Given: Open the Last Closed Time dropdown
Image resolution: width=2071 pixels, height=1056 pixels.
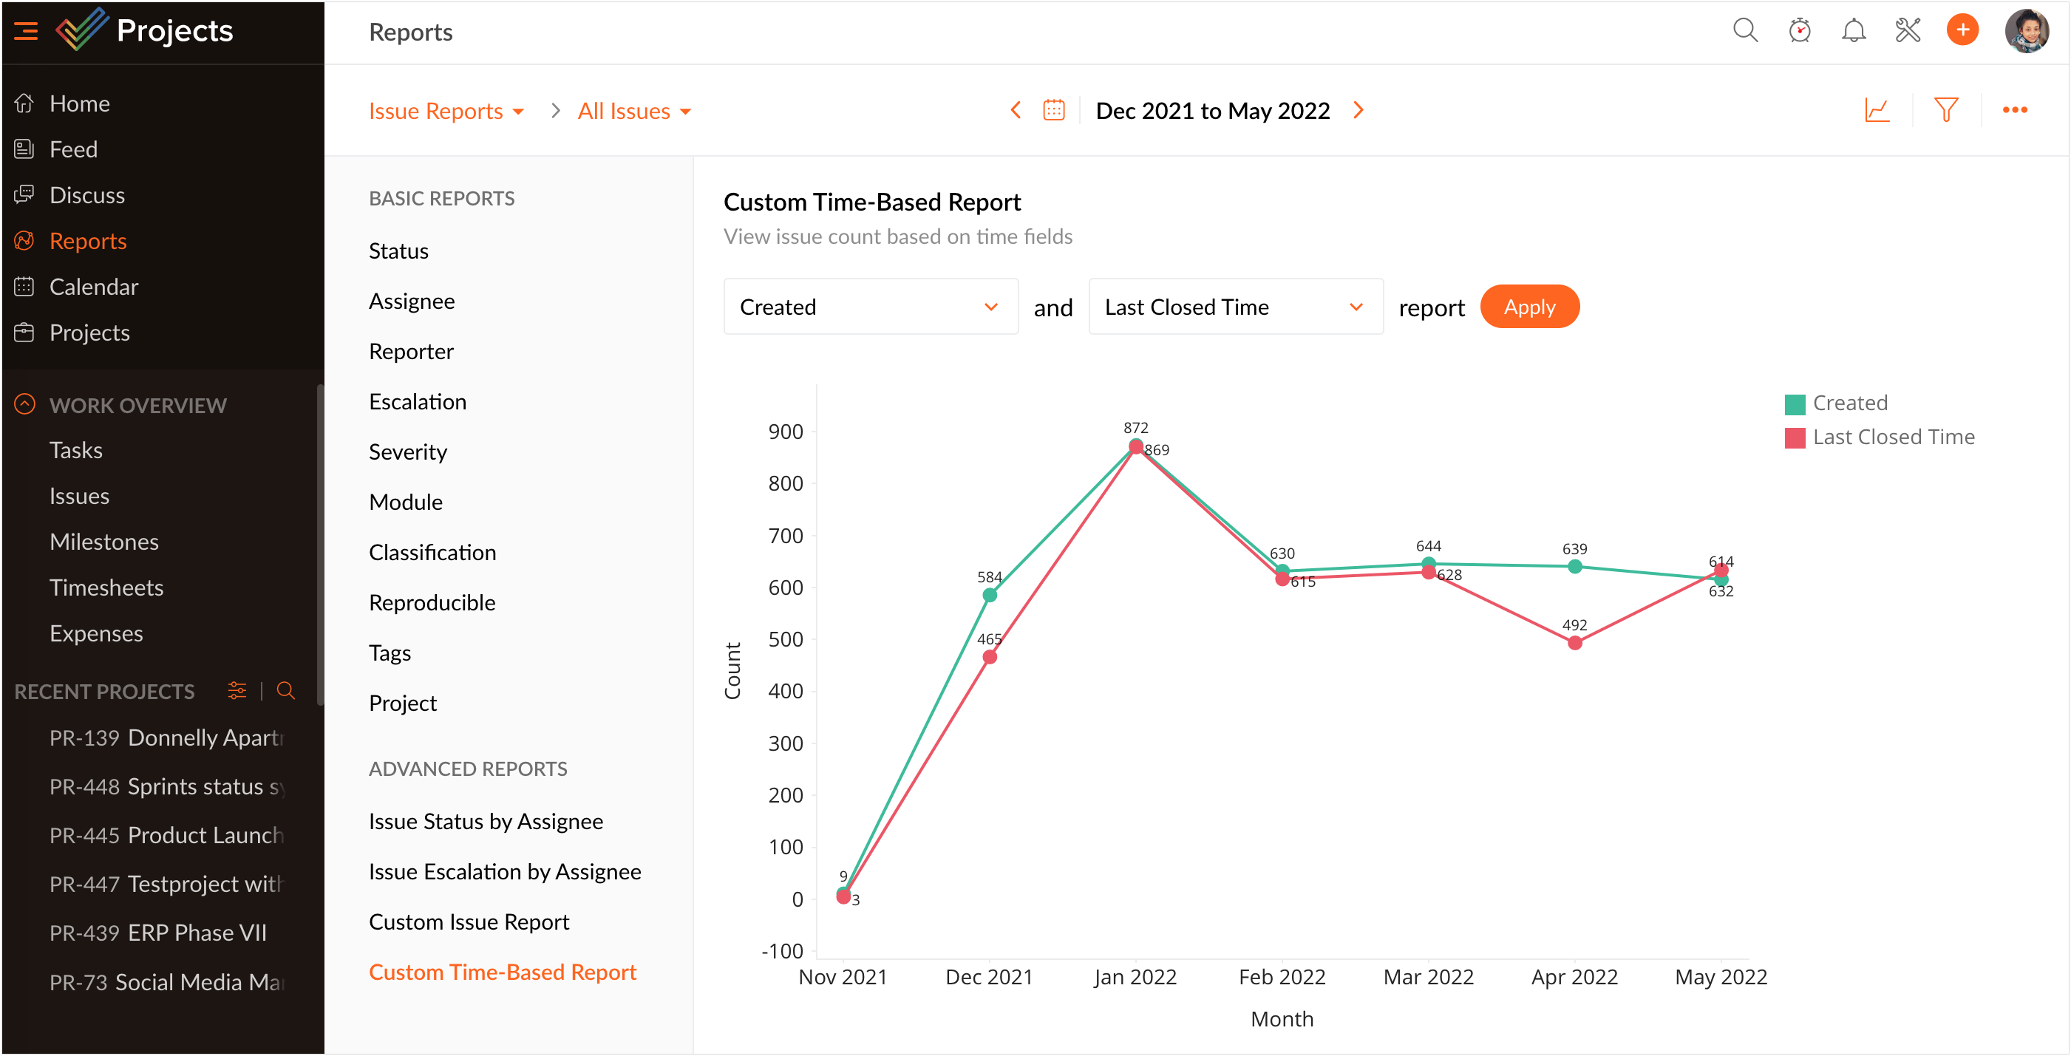Looking at the screenshot, I should [1235, 307].
